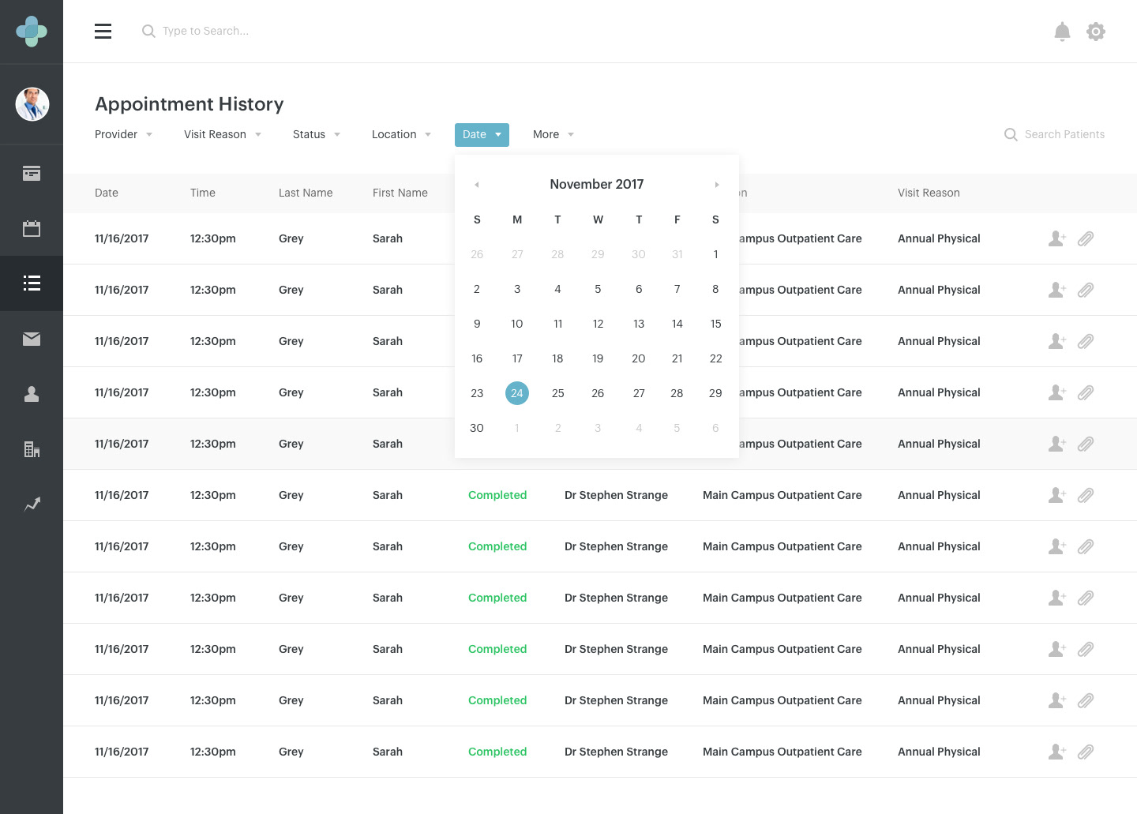Sort by First Name column header

(400, 193)
